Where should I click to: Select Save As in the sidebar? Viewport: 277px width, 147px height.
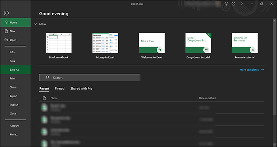click(x=15, y=70)
